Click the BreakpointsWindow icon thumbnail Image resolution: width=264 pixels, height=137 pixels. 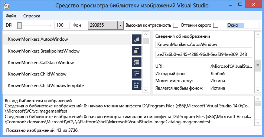[x=137, y=51]
